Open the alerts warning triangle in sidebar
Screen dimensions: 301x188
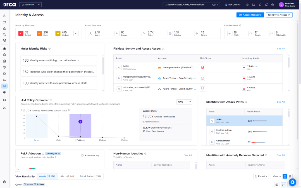coord(4,28)
